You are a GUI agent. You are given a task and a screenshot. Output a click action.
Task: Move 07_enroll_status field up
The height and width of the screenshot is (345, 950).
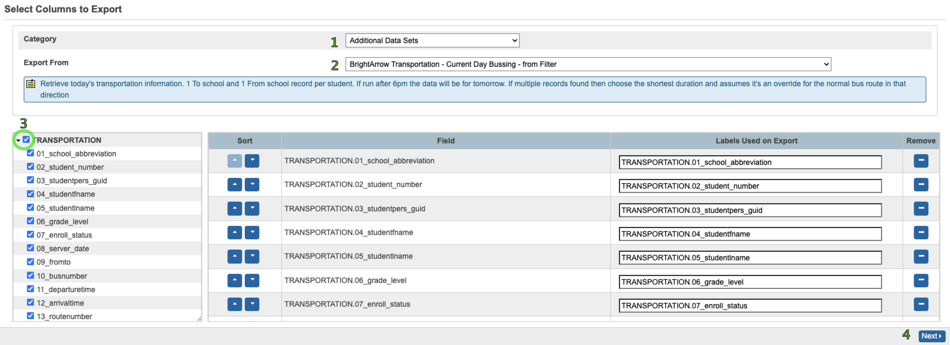(x=235, y=304)
